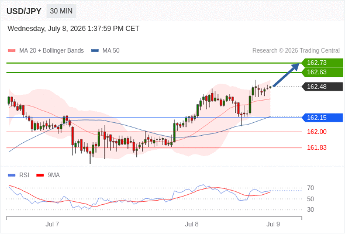Click the RSI 50 level label

[310, 199]
